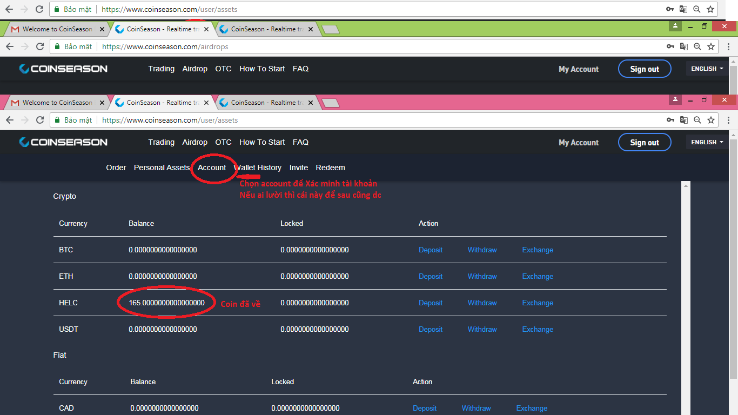Go to Wallet History section
The image size is (738, 415).
coord(258,168)
